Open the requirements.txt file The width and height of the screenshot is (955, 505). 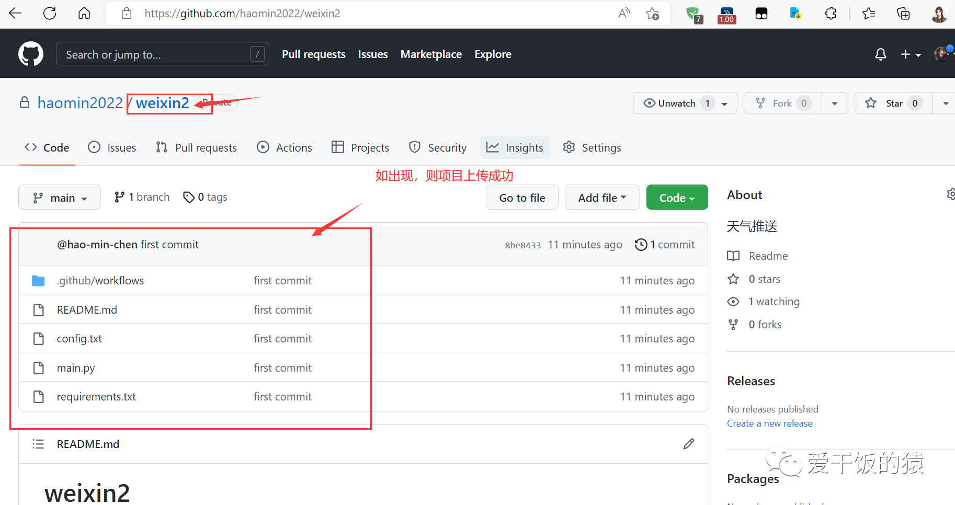tap(96, 397)
